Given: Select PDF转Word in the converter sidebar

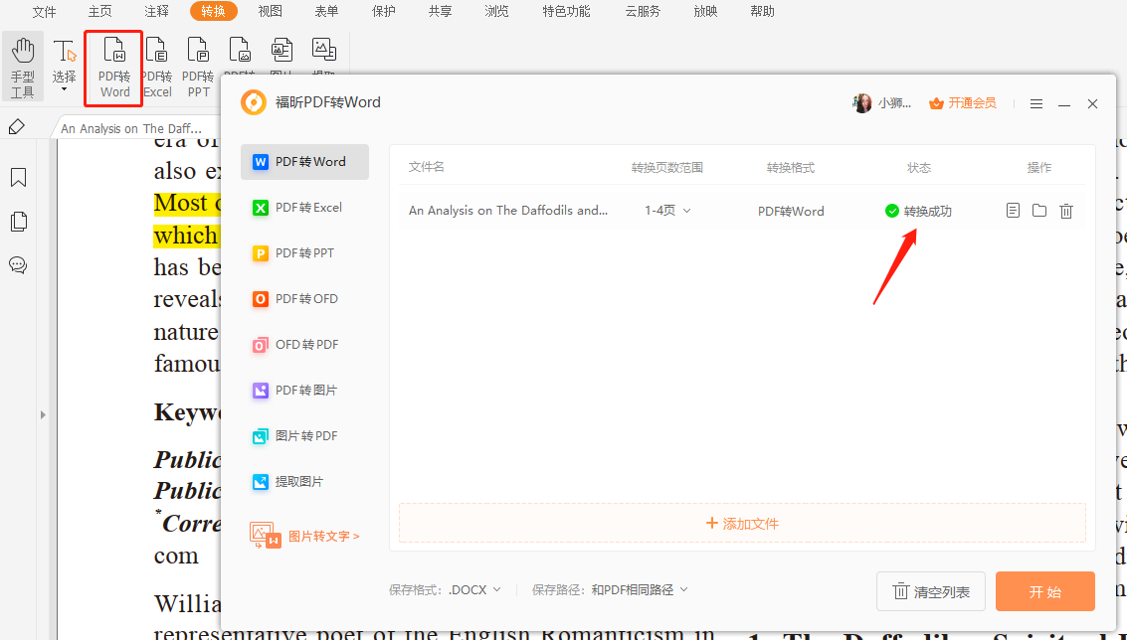Looking at the screenshot, I should click(x=304, y=162).
